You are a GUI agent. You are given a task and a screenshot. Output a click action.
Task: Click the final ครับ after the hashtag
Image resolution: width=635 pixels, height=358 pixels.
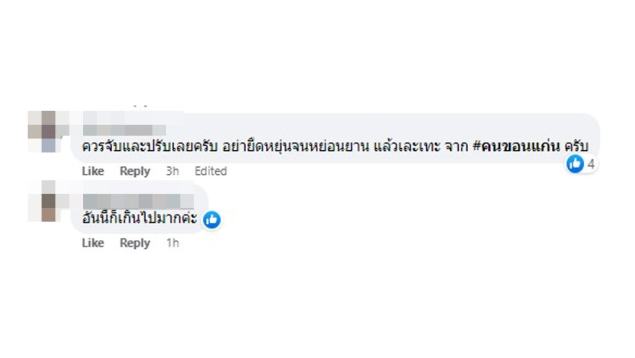[x=575, y=147]
